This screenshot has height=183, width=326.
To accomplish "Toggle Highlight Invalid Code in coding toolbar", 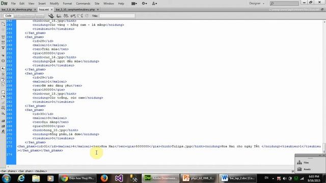I will point(3,74).
